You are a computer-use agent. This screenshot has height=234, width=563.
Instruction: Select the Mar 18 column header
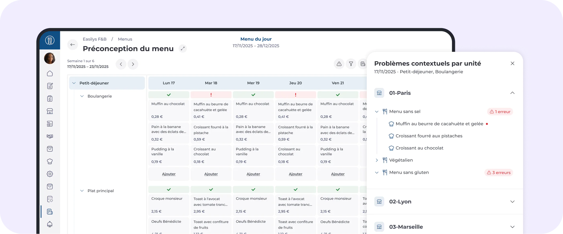[211, 83]
